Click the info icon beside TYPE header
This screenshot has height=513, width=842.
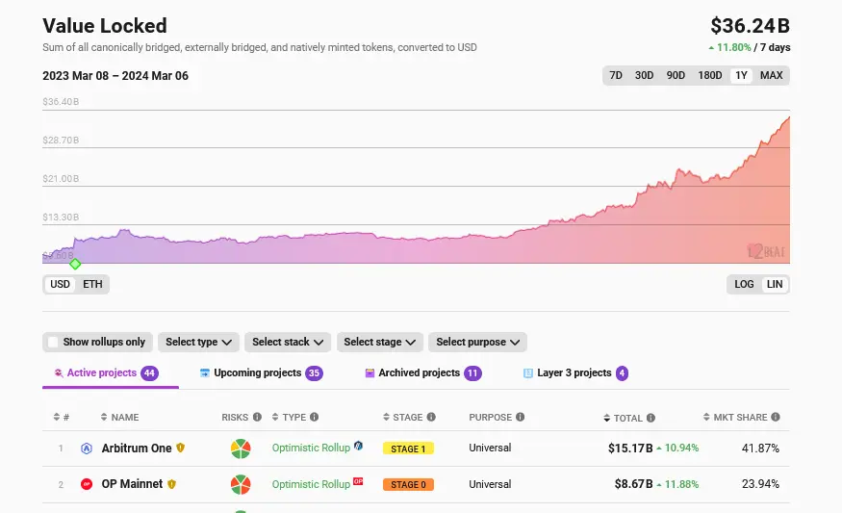[x=315, y=418]
